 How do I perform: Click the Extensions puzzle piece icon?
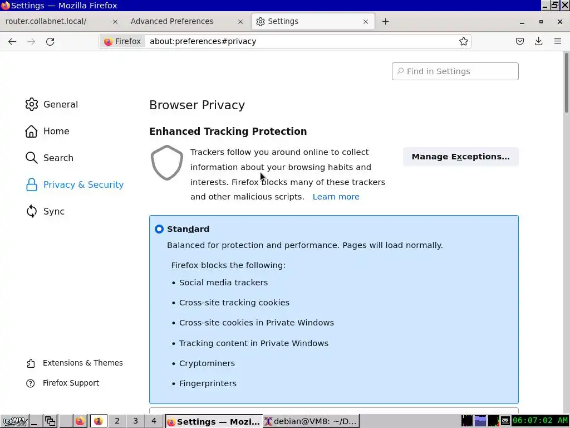click(31, 363)
